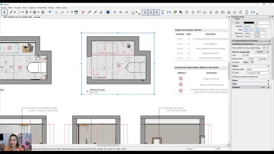
Task: Select the Join tool
Action: 101,12
